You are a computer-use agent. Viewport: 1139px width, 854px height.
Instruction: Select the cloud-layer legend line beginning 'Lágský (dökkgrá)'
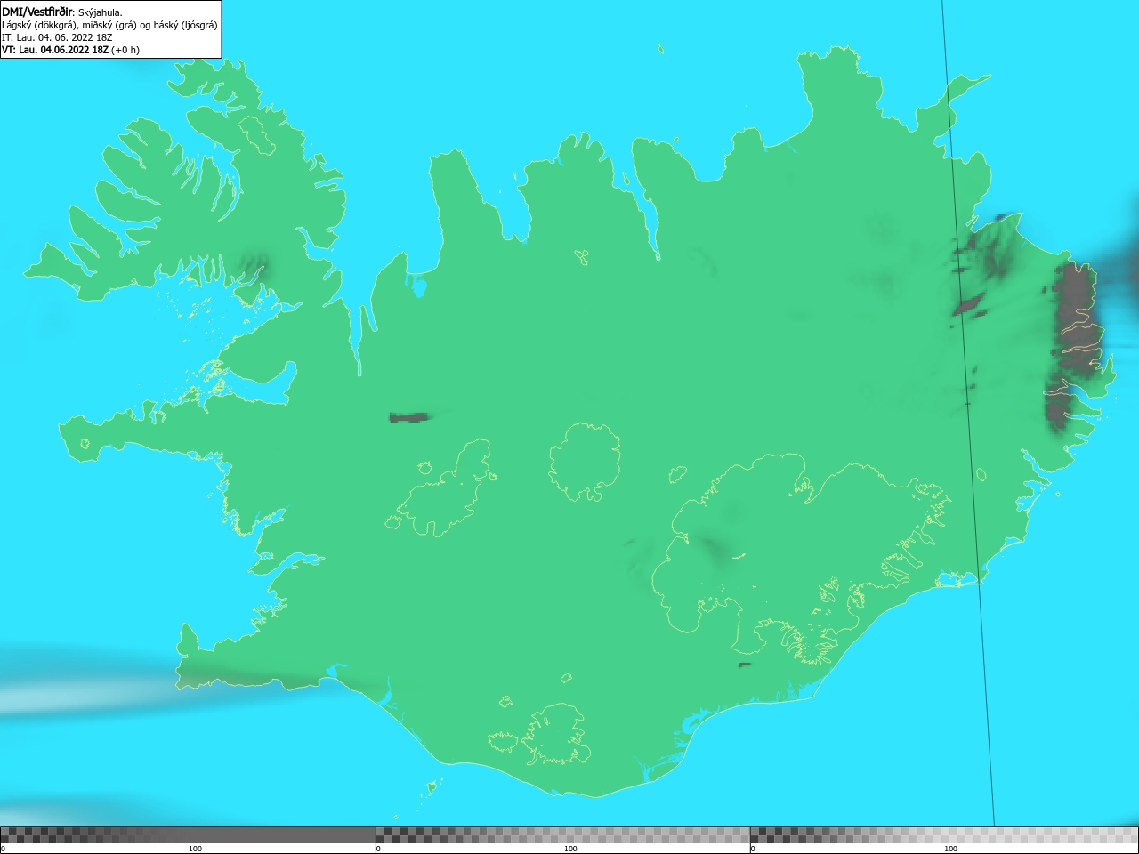(x=109, y=25)
